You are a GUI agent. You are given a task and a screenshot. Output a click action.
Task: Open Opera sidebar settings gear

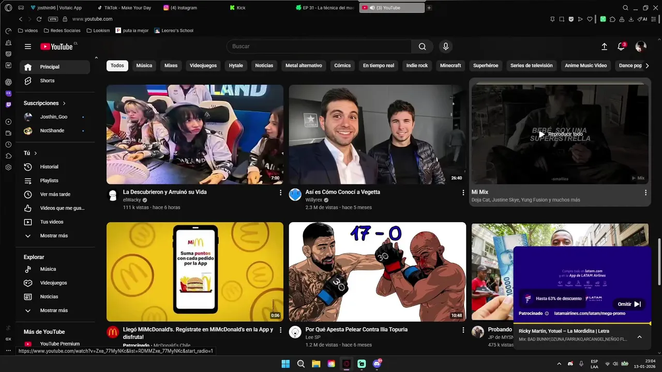(x=8, y=167)
